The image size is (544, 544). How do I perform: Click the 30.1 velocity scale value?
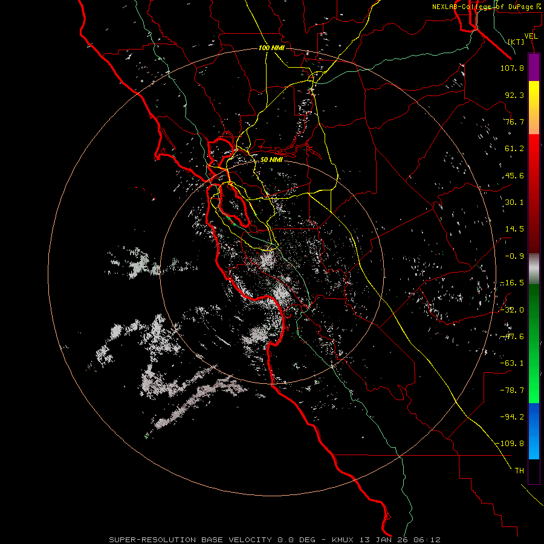tap(514, 202)
